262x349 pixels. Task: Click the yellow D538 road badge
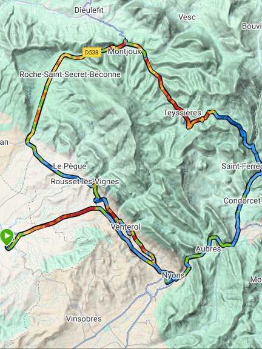click(x=92, y=52)
